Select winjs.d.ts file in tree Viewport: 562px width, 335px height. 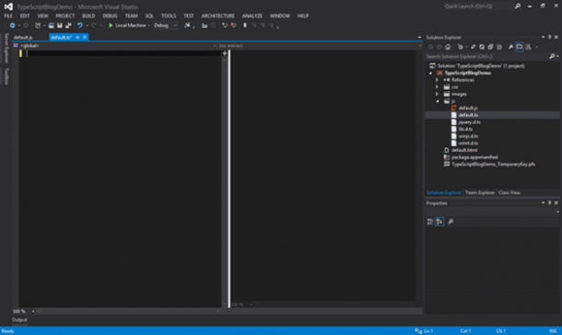click(468, 136)
